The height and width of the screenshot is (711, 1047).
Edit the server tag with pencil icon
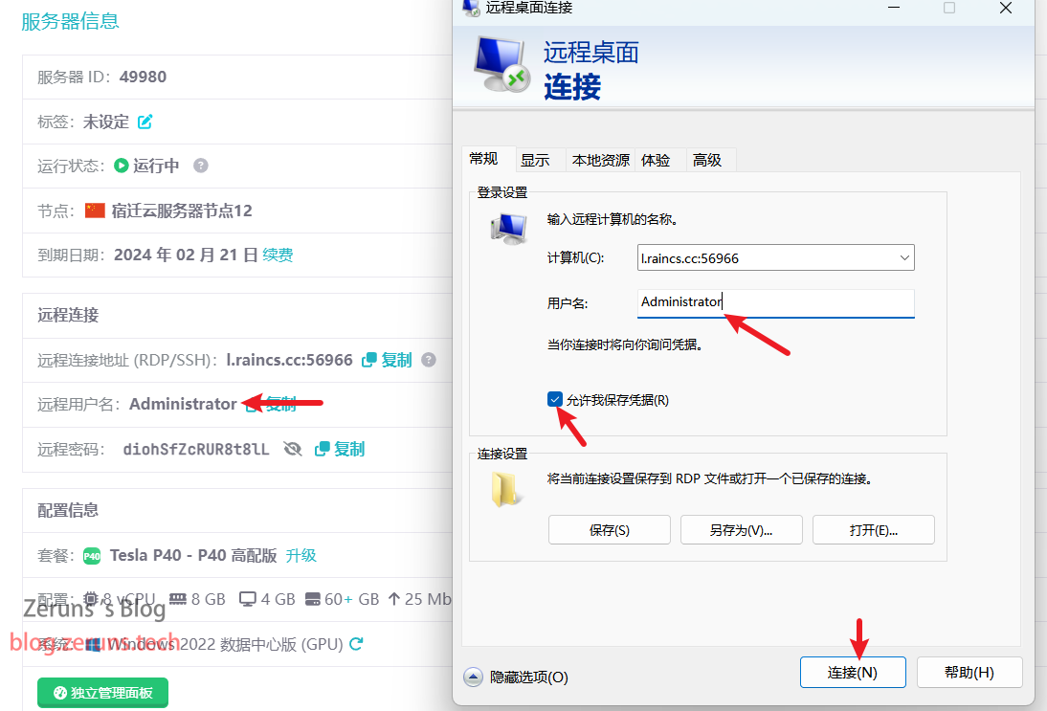point(145,122)
